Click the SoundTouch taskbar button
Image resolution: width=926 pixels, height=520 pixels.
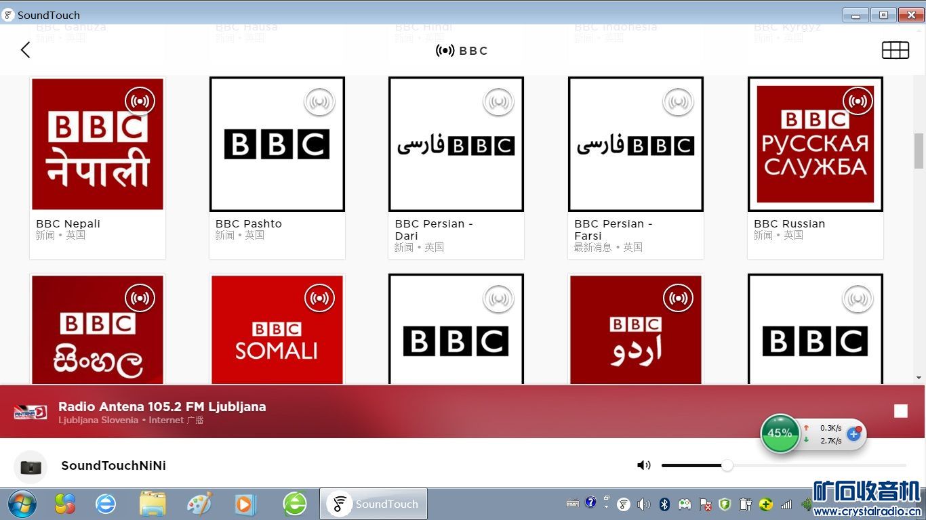[x=374, y=504]
